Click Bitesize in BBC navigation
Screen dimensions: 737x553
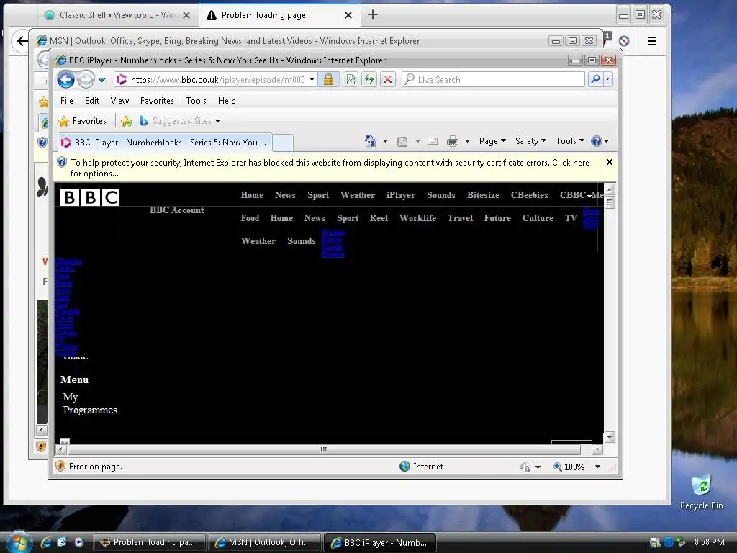pos(483,195)
